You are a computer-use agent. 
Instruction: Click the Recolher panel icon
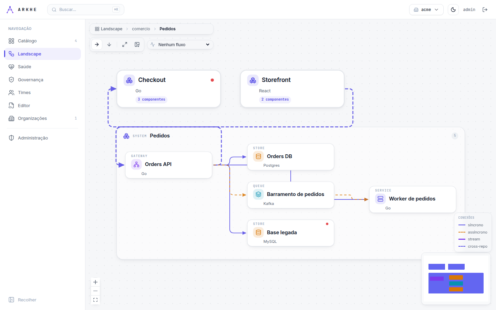[x=11, y=300]
